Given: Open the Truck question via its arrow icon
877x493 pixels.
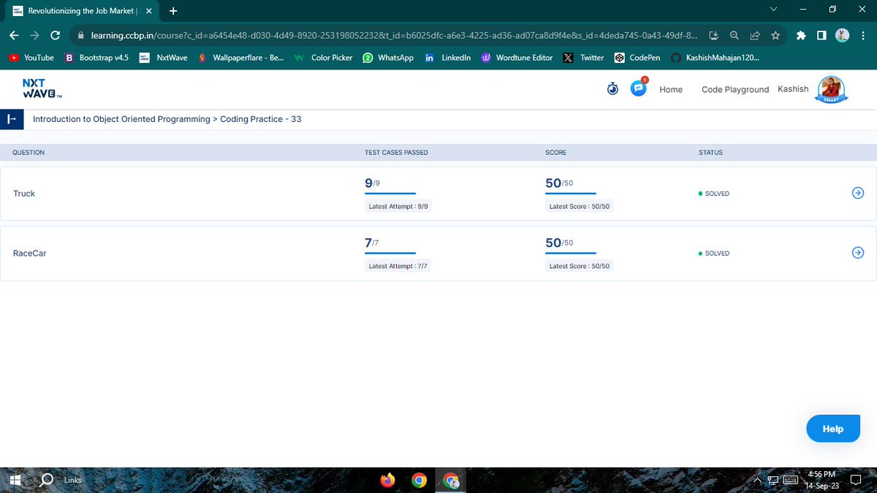Looking at the screenshot, I should point(857,193).
